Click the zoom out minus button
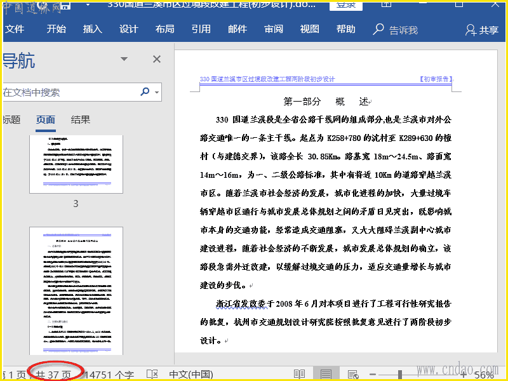 [373, 375]
